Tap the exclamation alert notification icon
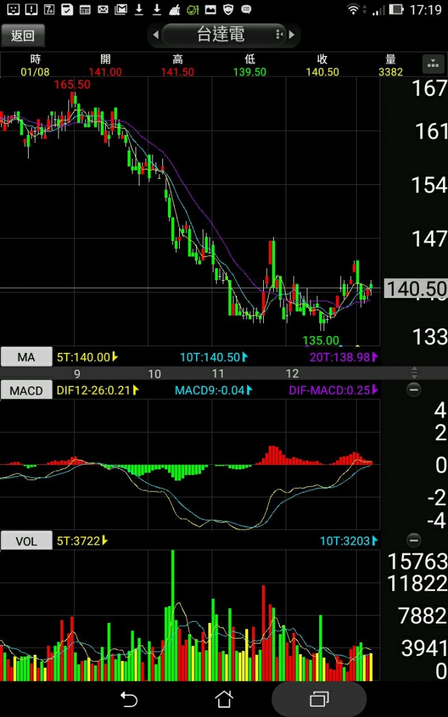This screenshot has height=717, width=448. pos(31,9)
